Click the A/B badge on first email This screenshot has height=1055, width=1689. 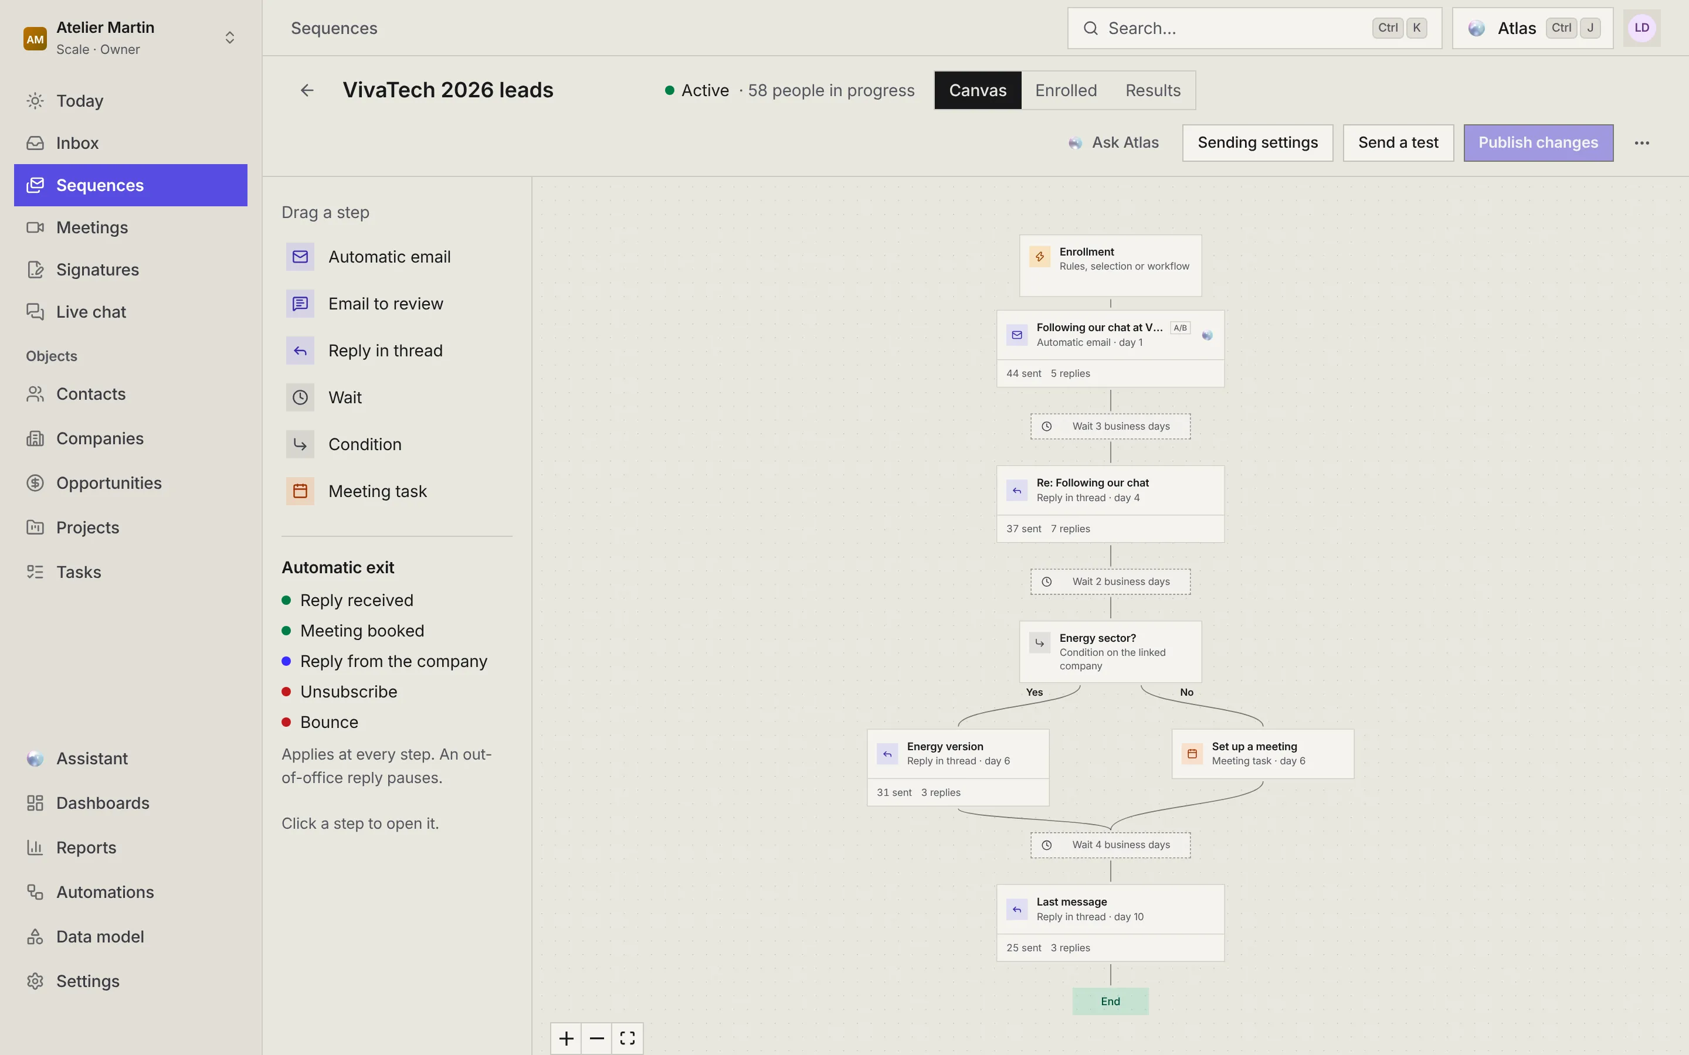1180,328
